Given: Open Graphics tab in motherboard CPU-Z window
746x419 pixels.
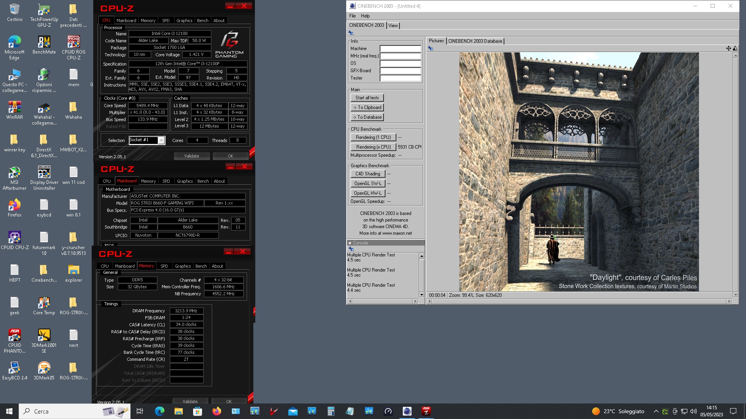Looking at the screenshot, I should [x=185, y=181].
